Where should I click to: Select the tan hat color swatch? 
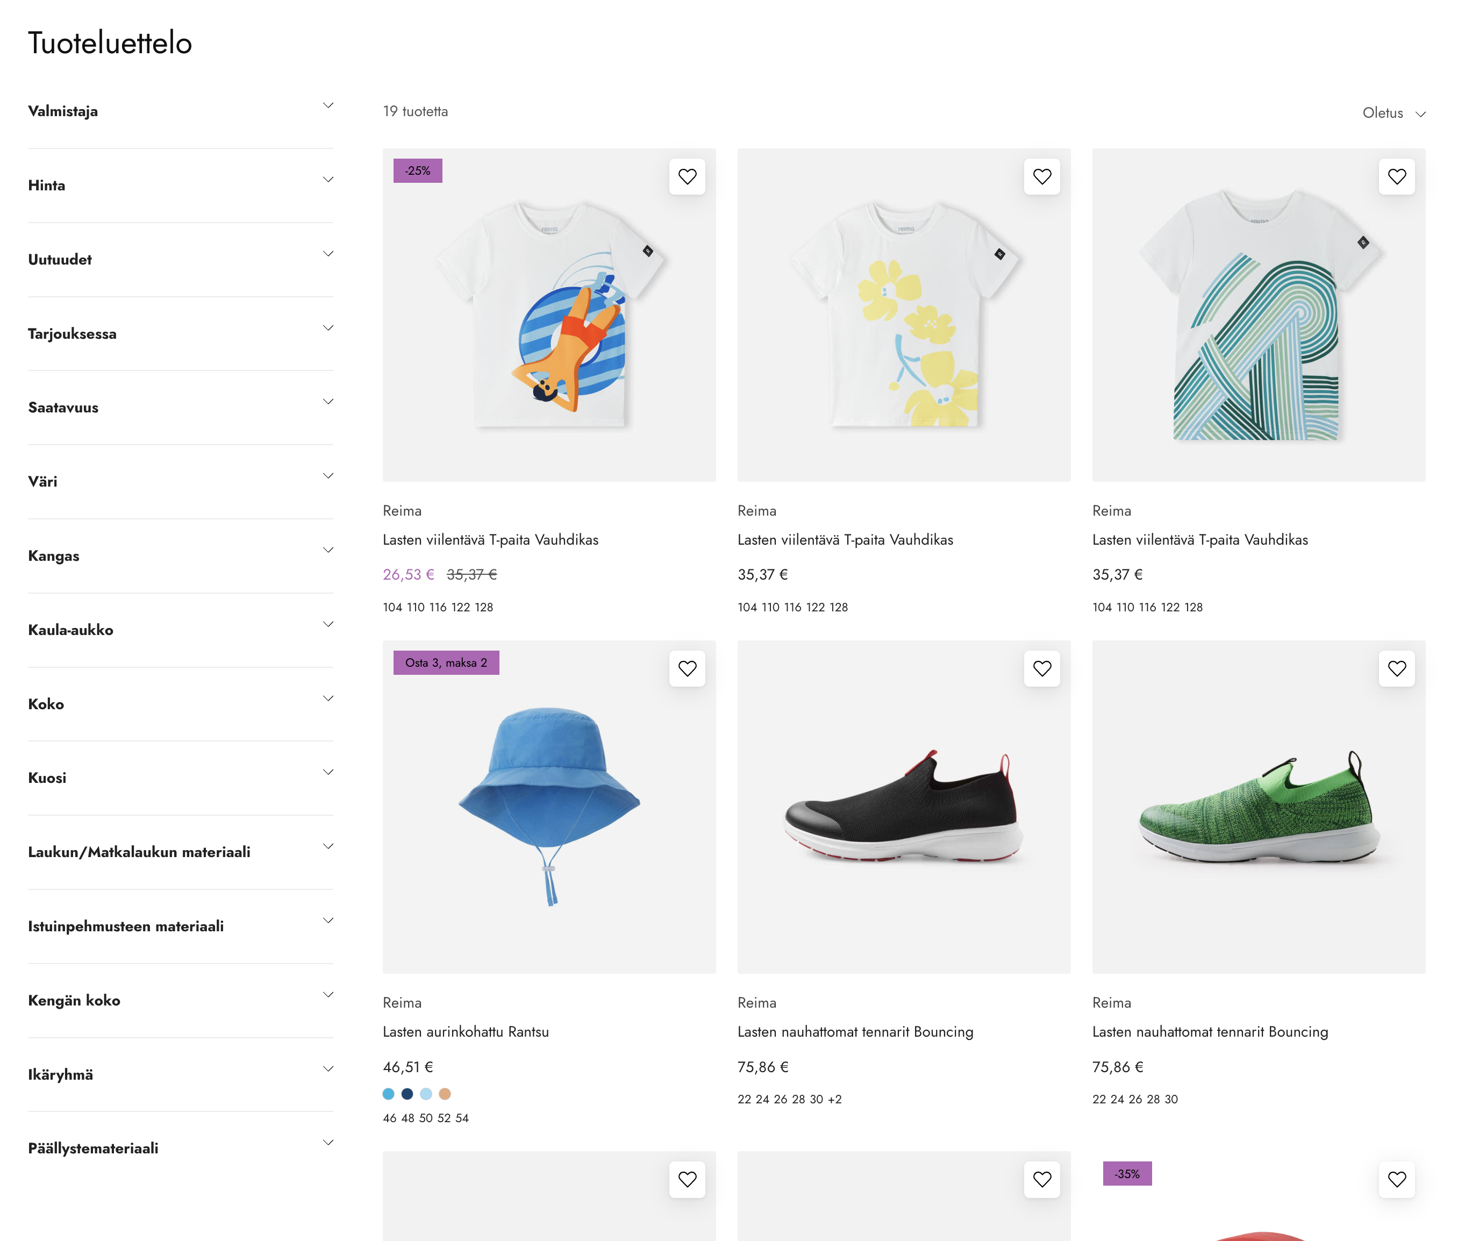(x=445, y=1094)
